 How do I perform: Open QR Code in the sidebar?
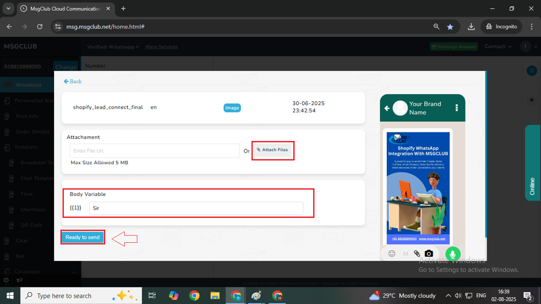(31, 225)
